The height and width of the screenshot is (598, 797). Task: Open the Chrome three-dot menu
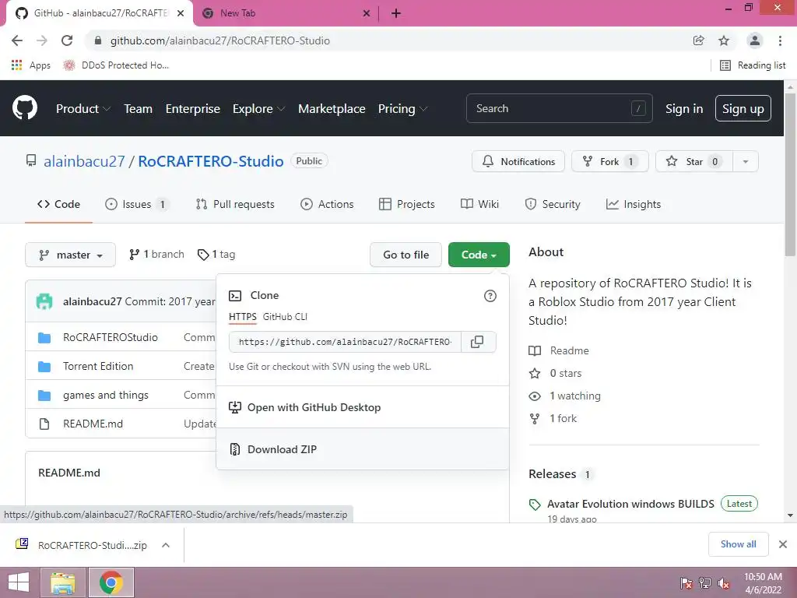[x=780, y=40]
